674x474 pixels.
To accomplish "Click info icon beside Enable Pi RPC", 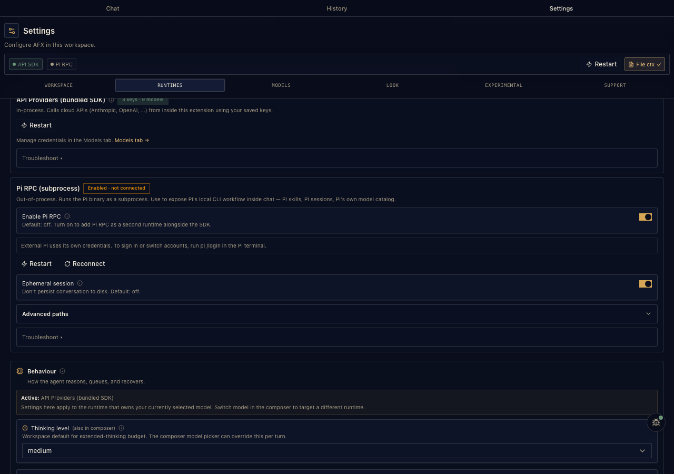I will pyautogui.click(x=67, y=216).
